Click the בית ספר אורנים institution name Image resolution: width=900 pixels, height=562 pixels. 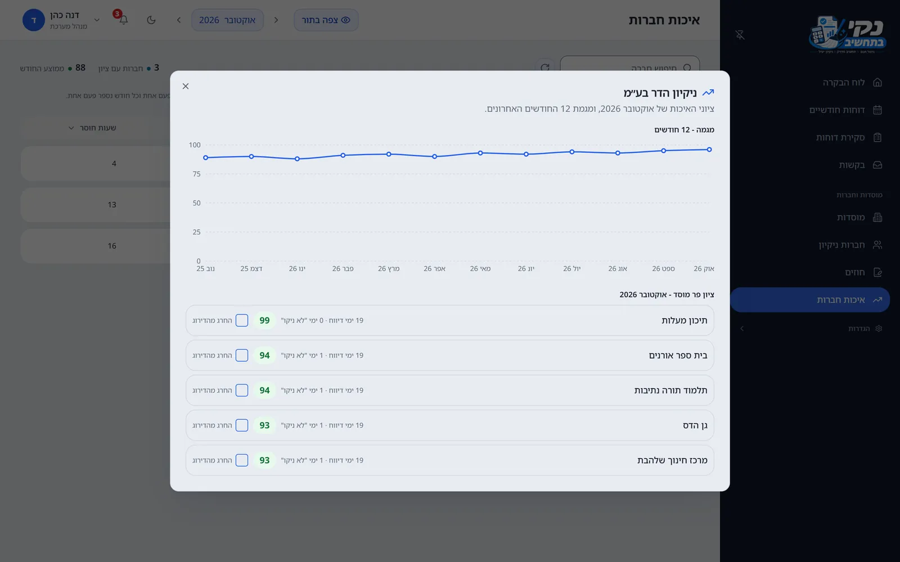(x=678, y=355)
